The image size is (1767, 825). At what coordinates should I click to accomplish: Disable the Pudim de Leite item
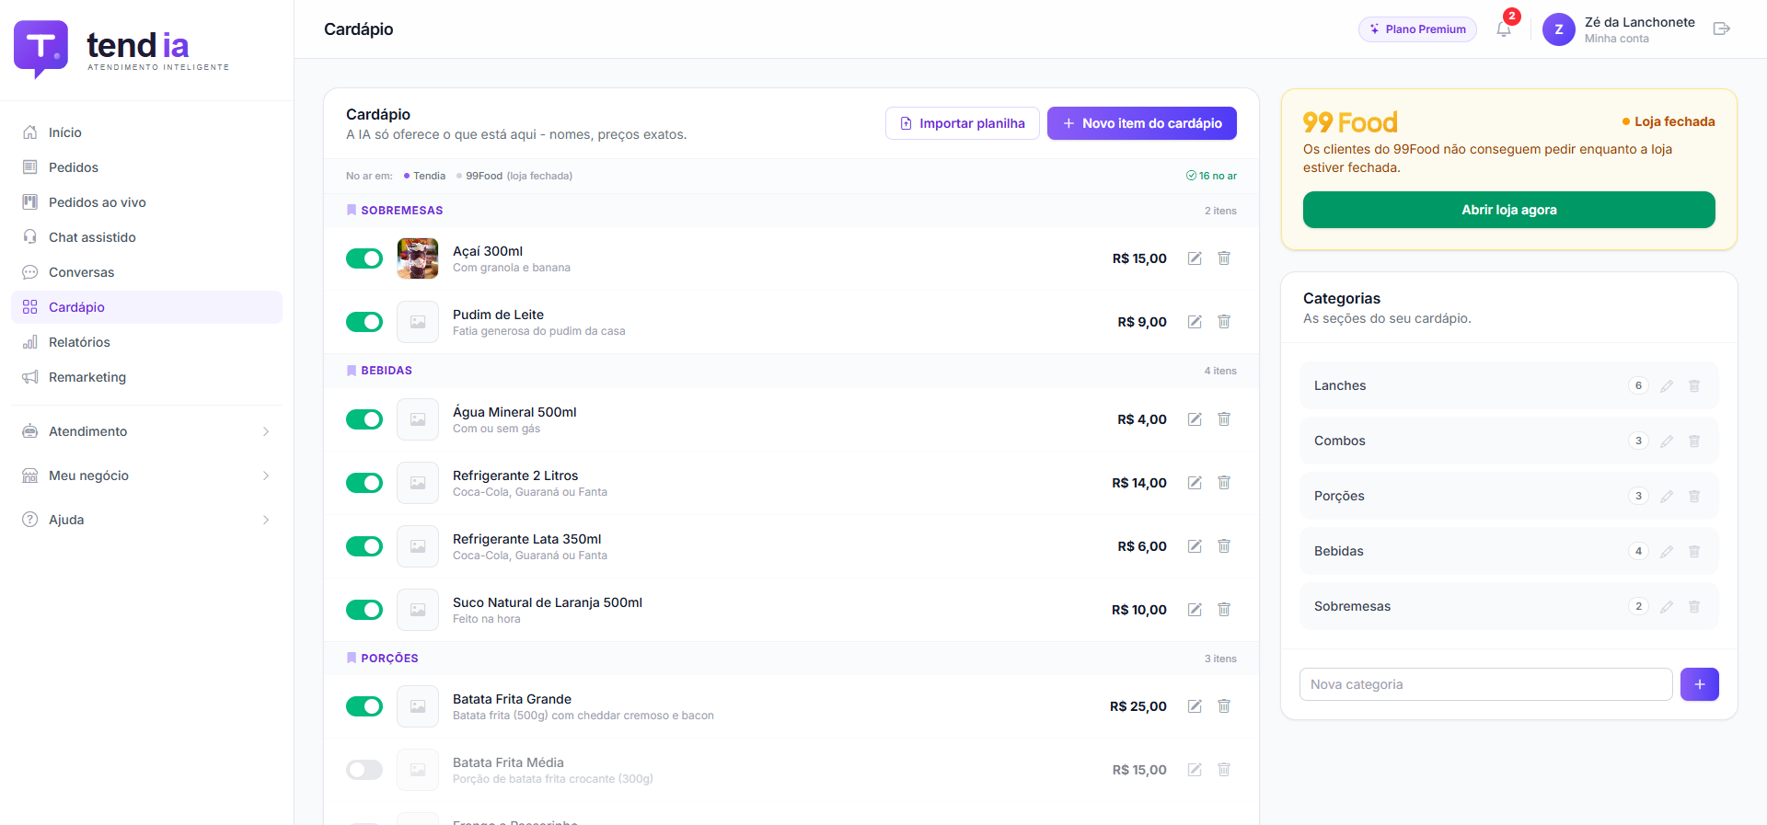(x=364, y=322)
